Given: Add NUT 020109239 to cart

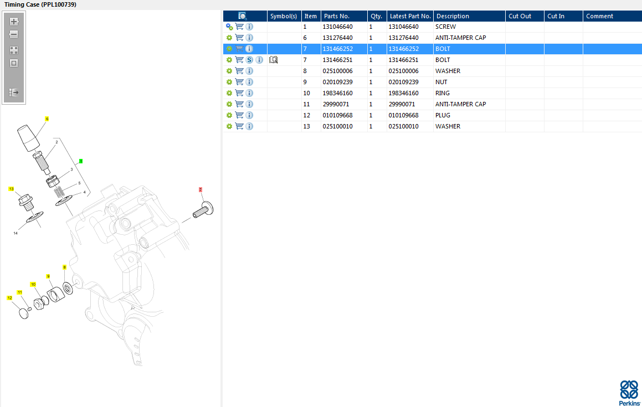Looking at the screenshot, I should pyautogui.click(x=239, y=82).
